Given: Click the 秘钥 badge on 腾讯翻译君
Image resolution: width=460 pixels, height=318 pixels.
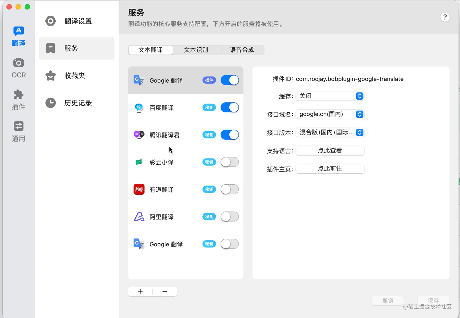Looking at the screenshot, I should (x=209, y=135).
